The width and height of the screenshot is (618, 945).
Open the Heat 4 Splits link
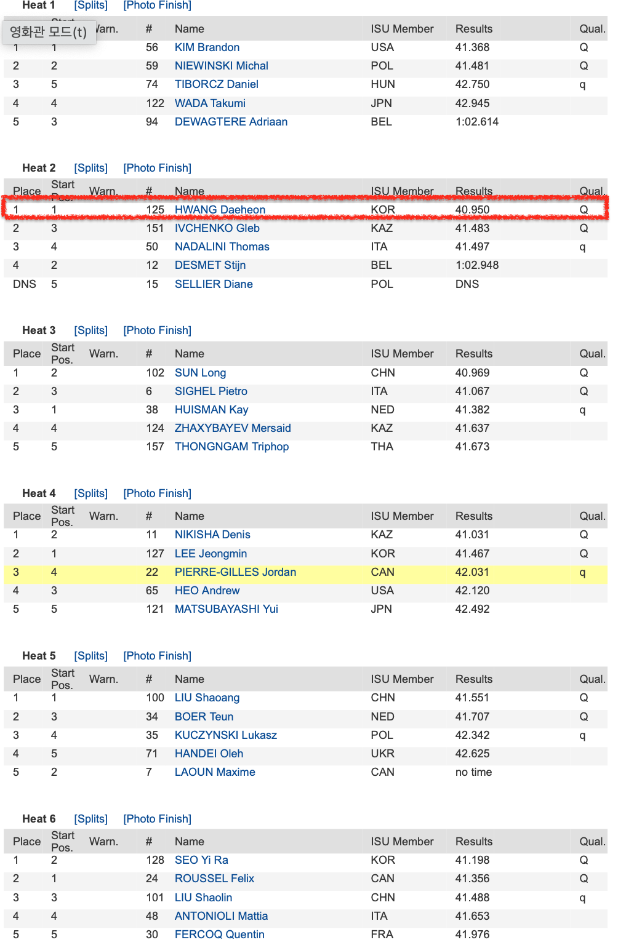(x=90, y=493)
